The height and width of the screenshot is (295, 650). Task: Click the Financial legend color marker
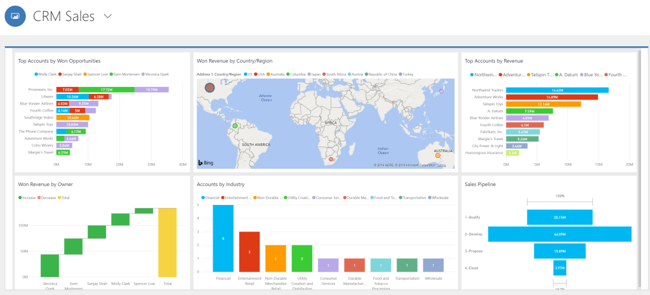[199, 198]
